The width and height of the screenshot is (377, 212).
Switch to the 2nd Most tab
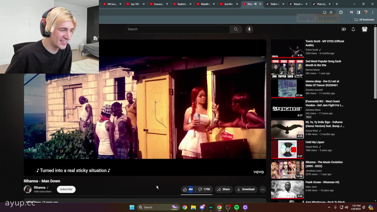228,4
